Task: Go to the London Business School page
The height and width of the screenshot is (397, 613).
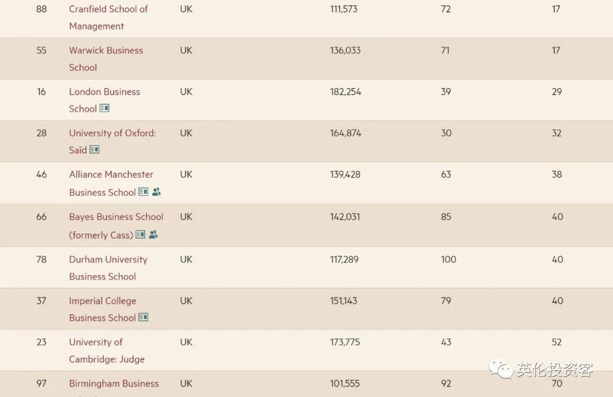Action: (104, 92)
